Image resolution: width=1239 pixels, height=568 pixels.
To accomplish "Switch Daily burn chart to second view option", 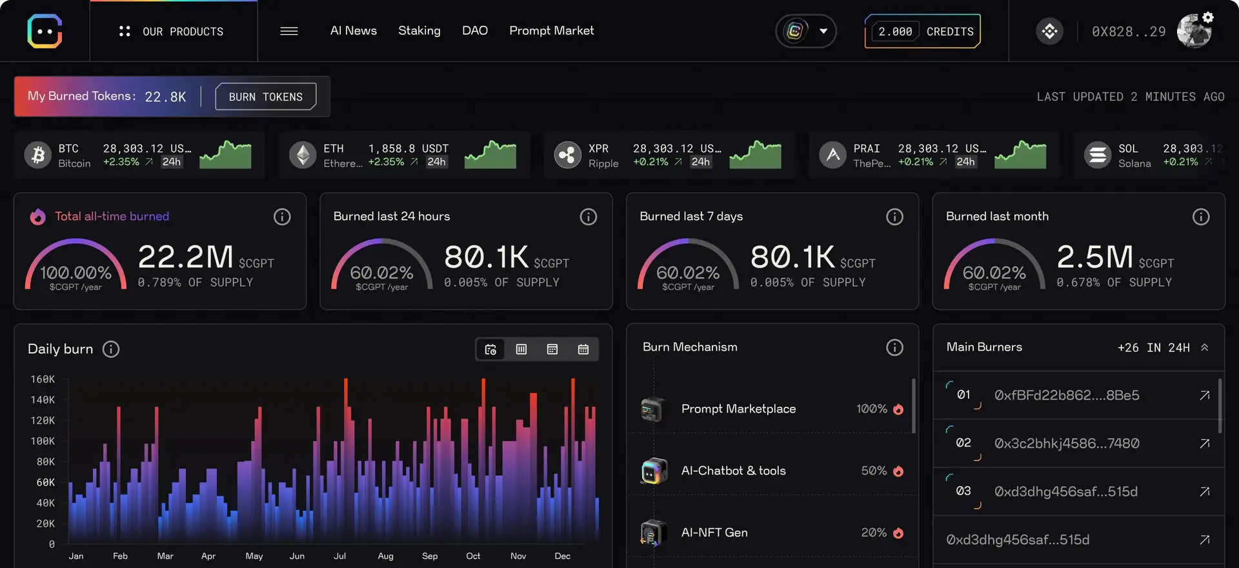I will tap(521, 349).
